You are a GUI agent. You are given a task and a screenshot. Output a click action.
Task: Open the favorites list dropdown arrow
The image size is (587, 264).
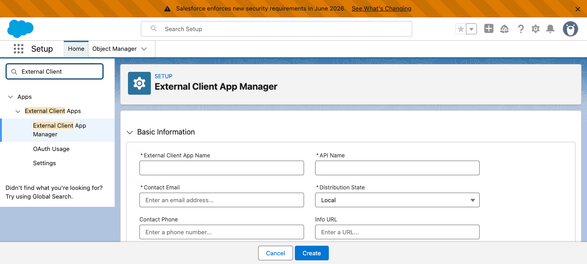(x=472, y=29)
